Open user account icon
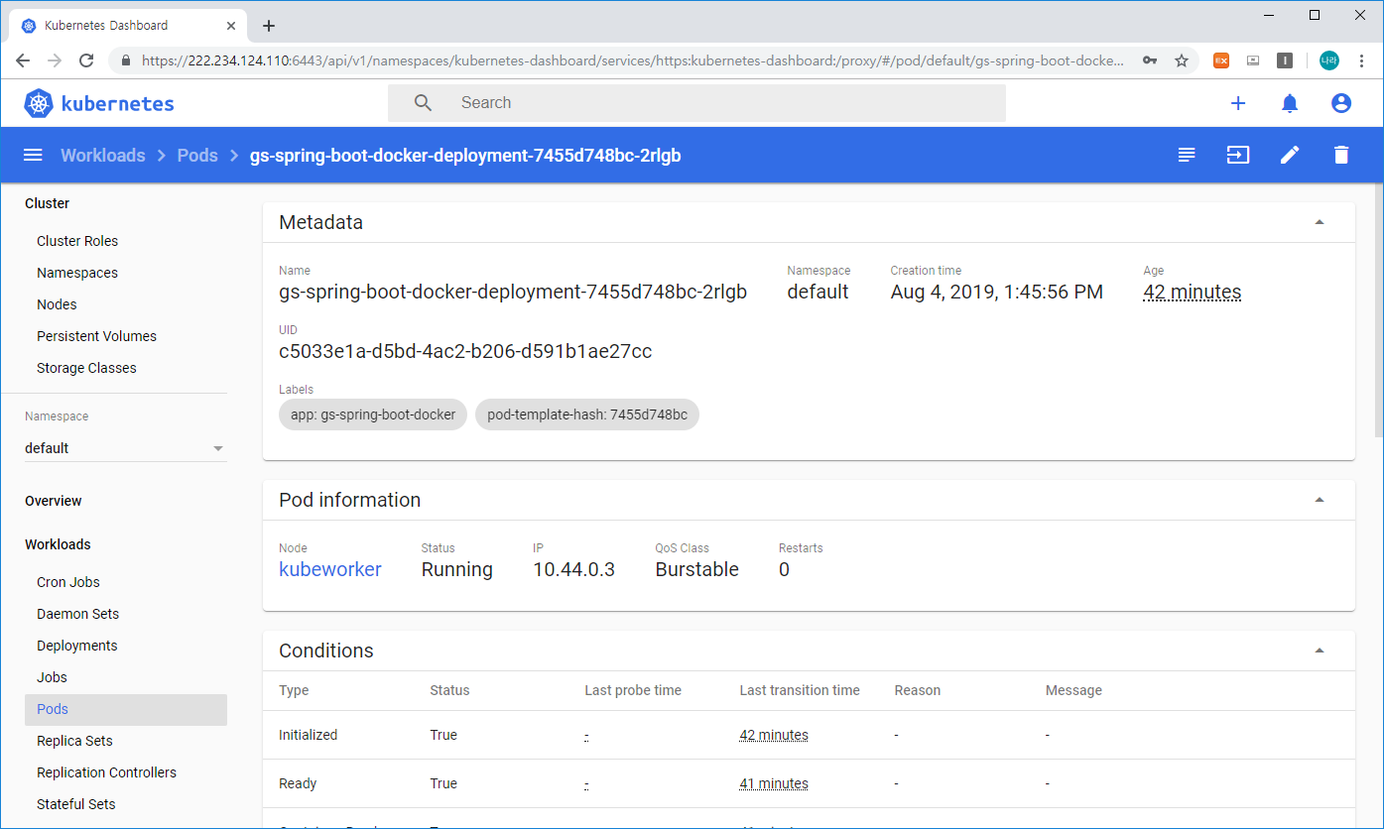 click(1341, 103)
